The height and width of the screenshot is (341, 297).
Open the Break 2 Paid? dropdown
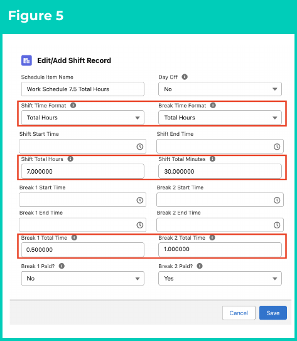(220, 278)
